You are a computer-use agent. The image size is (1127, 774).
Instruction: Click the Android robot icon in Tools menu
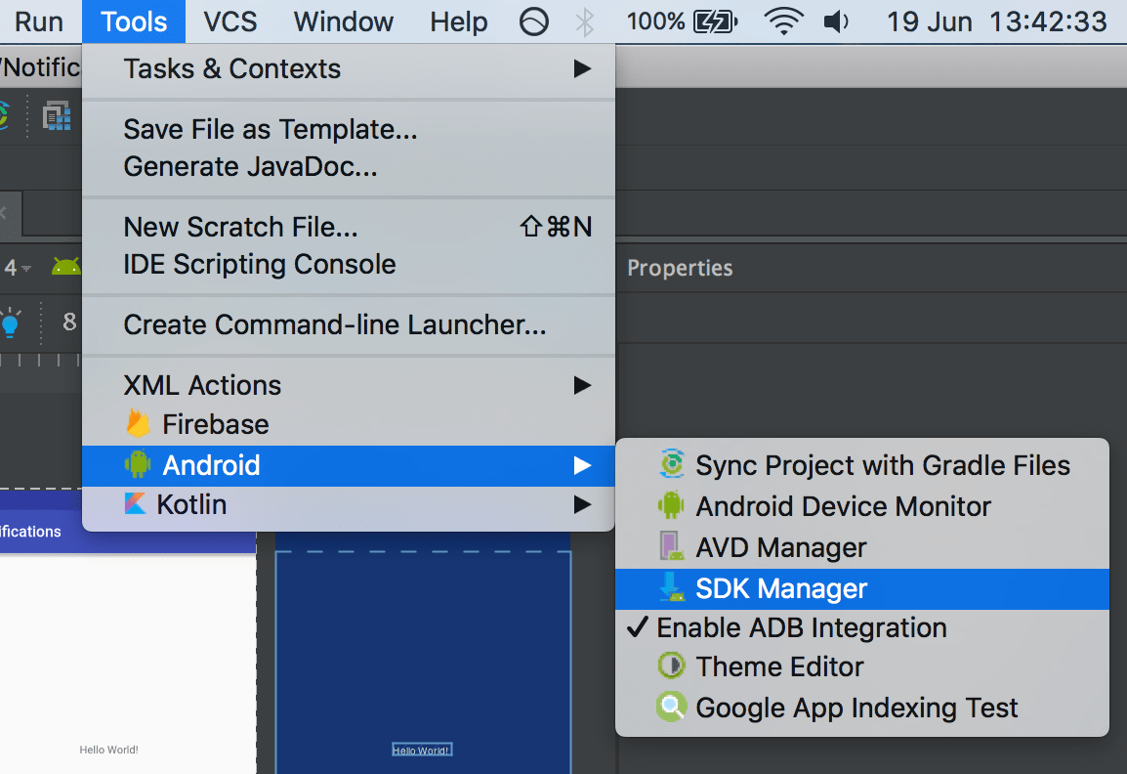pyautogui.click(x=138, y=464)
